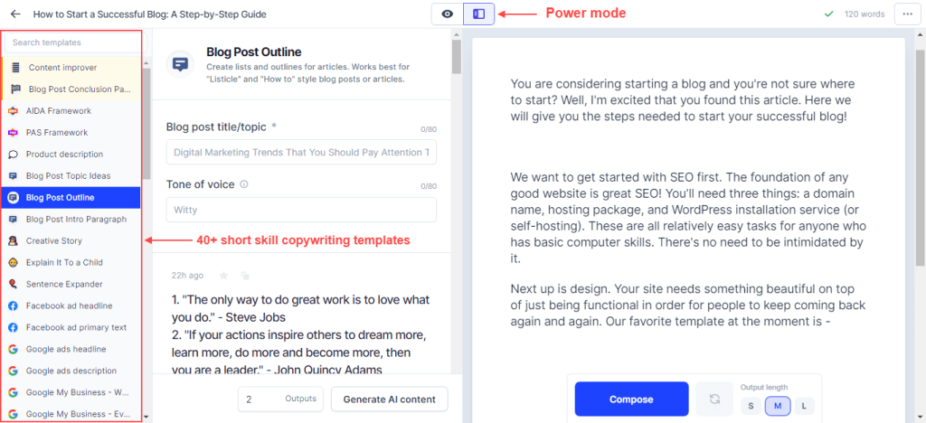Click Tone of voice info icon
Image resolution: width=926 pixels, height=423 pixels.
pyautogui.click(x=244, y=184)
